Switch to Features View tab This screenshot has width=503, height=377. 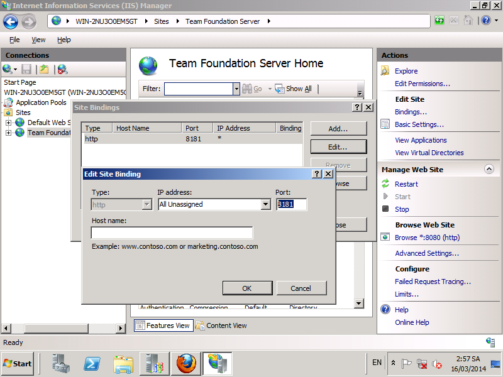point(163,325)
